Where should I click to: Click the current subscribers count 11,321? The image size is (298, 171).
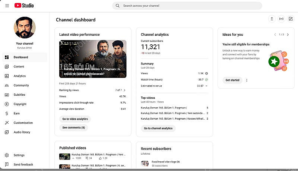pyautogui.click(x=150, y=47)
